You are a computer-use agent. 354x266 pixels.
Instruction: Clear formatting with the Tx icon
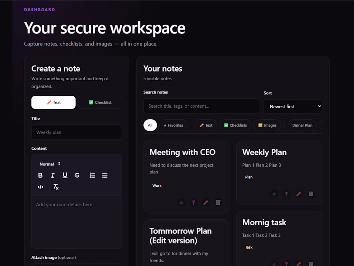[56, 187]
